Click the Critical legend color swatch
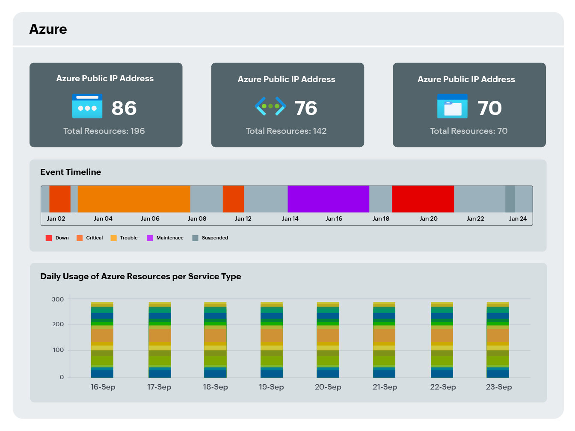Screen dimensions: 575x431 (x=80, y=238)
